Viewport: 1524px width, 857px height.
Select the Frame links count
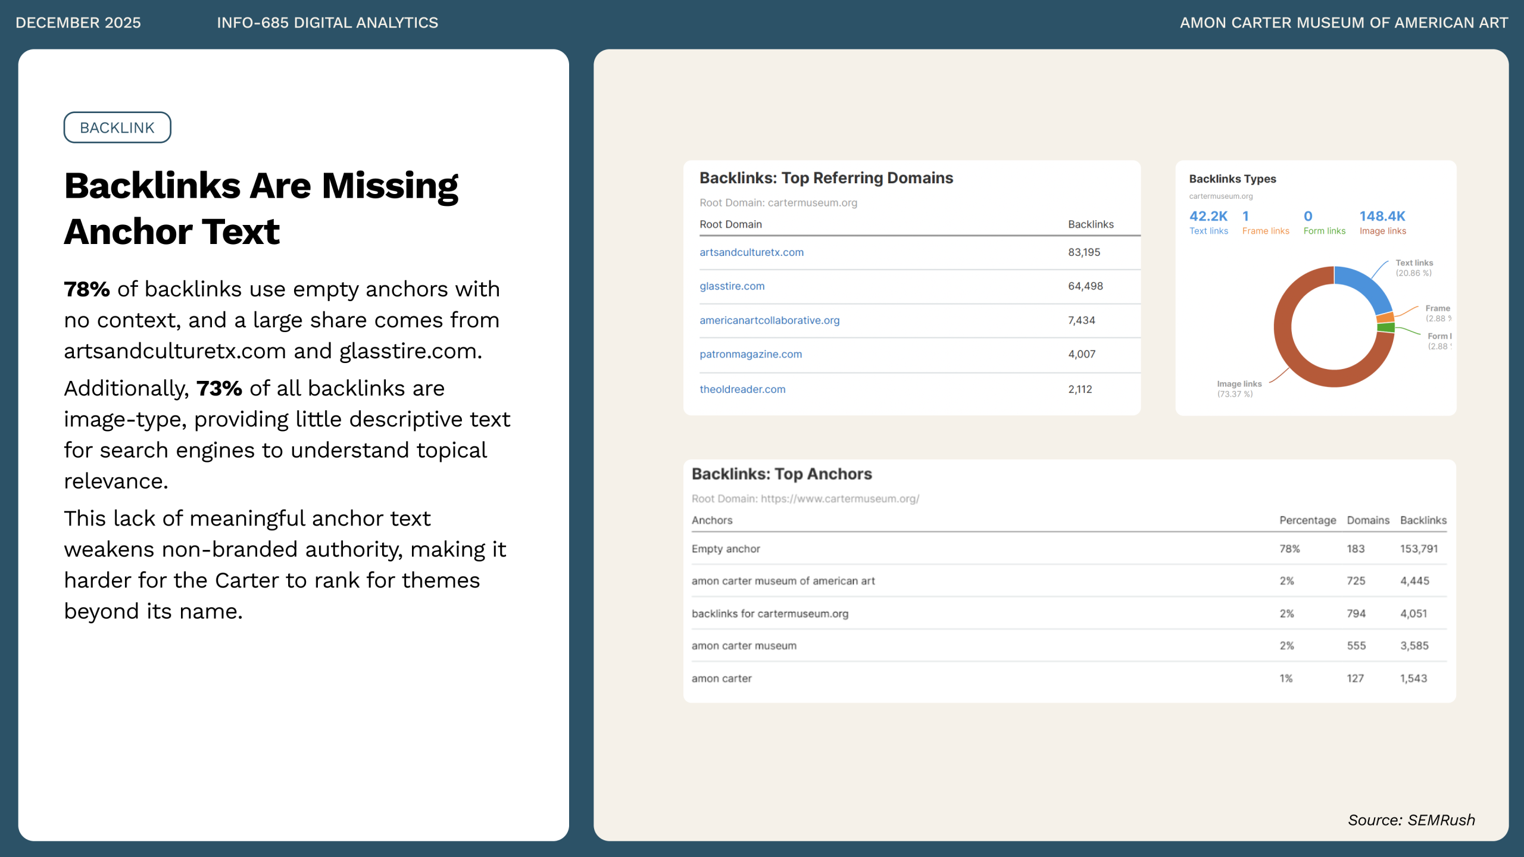[1245, 217]
